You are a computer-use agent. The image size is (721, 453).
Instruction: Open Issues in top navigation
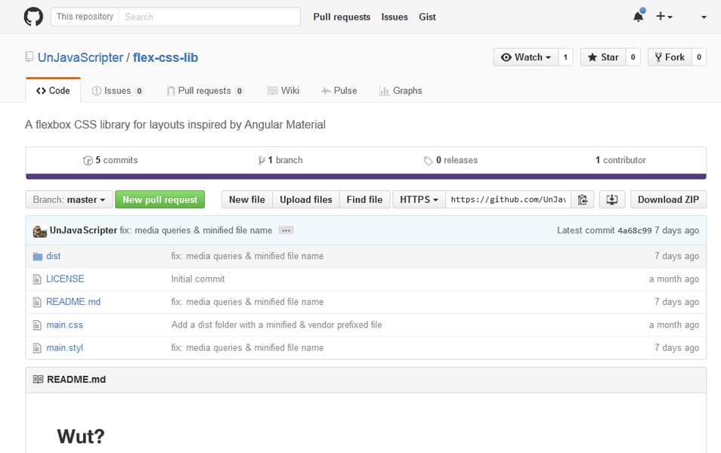[395, 17]
